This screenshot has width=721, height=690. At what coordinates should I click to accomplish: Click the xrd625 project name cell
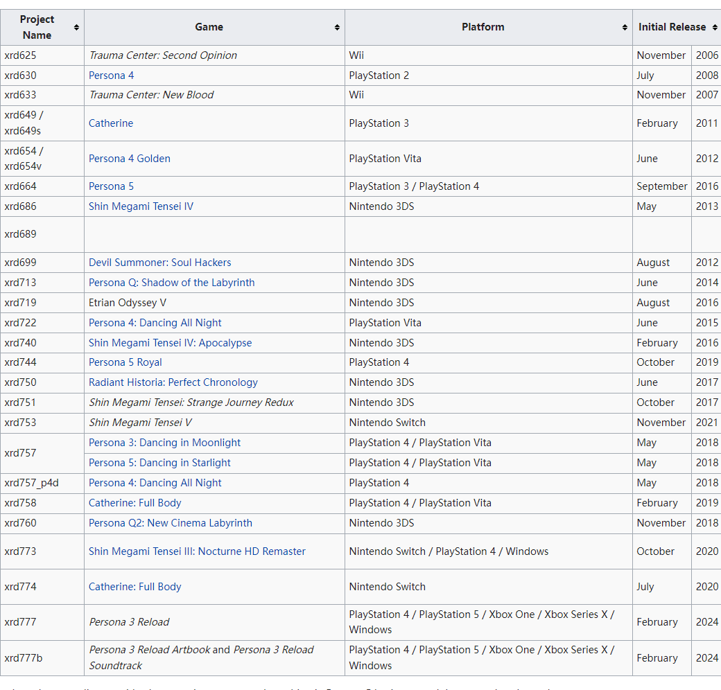pos(42,55)
